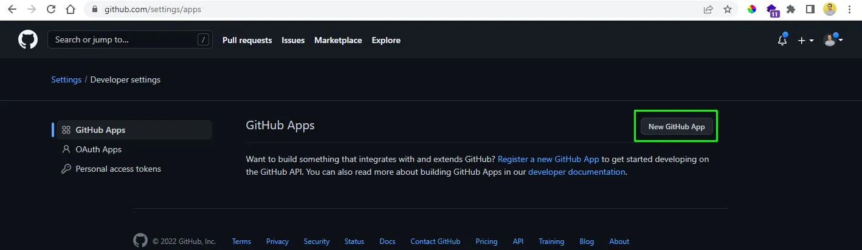Image resolution: width=862 pixels, height=250 pixels.
Task: Open Docs footer link
Action: (387, 242)
